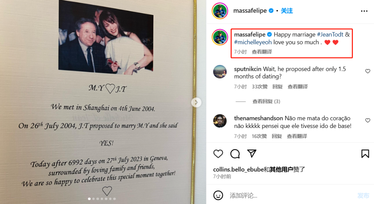The image size is (374, 204).
Task: Like thenameshandson's comment heart
Action: click(x=367, y=120)
